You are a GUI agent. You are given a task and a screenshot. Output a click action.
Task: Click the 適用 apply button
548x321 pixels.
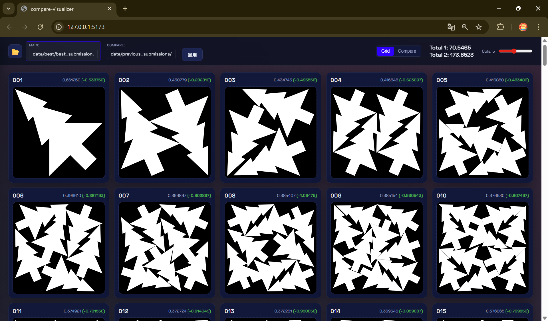(192, 55)
